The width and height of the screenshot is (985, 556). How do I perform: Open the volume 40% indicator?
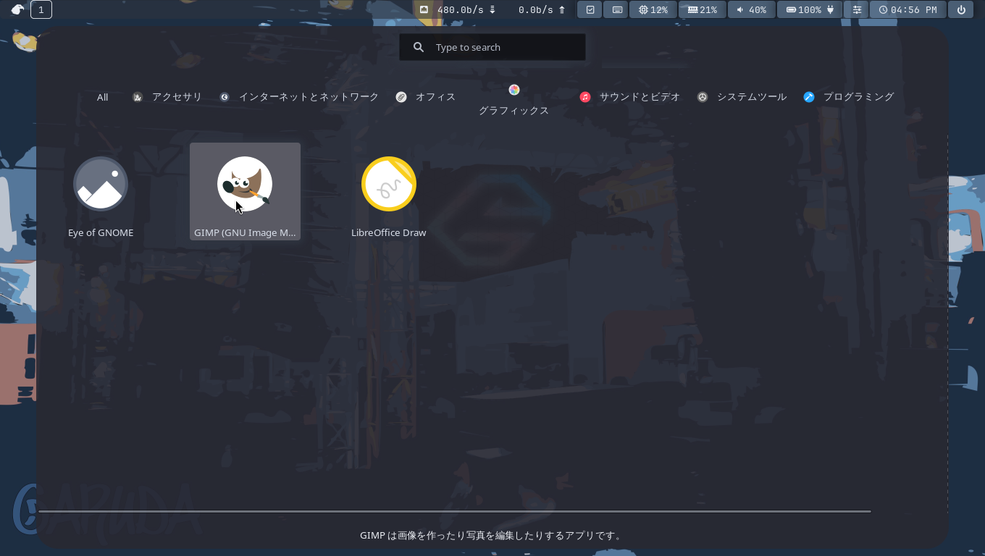[752, 9]
